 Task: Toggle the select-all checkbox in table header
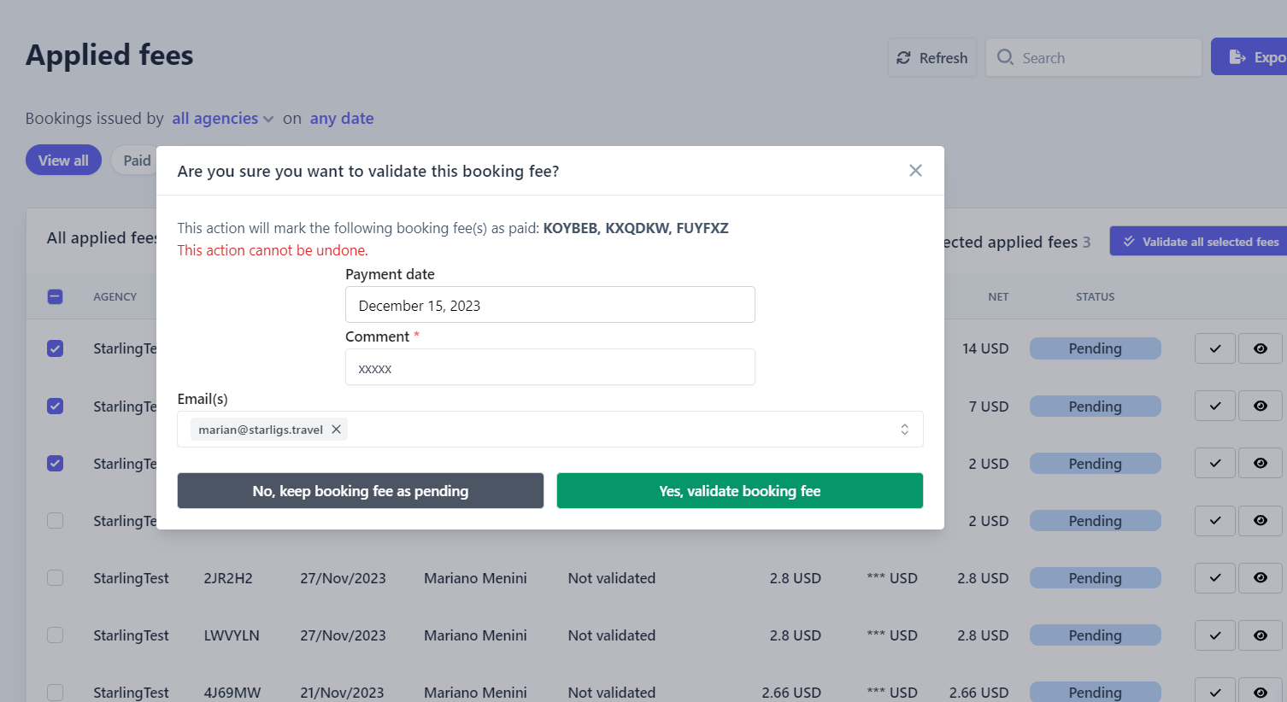tap(55, 296)
